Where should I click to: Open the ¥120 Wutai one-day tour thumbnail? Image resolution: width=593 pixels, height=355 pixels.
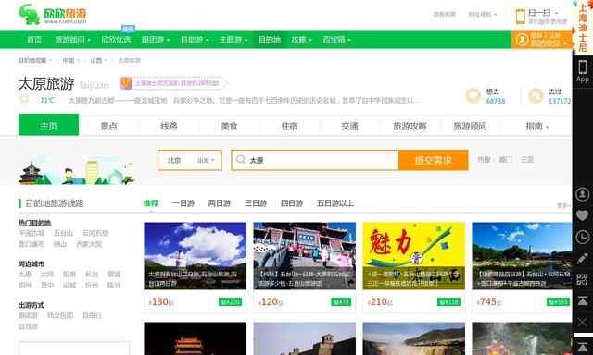click(x=305, y=256)
